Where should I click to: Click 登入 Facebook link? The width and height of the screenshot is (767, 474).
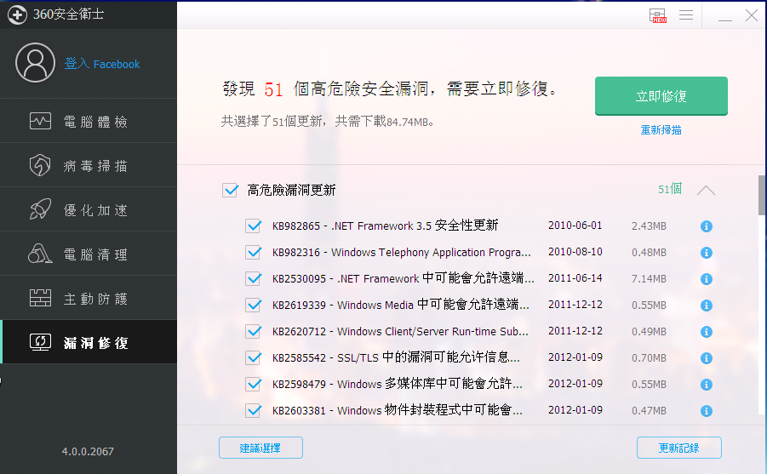[x=102, y=64]
